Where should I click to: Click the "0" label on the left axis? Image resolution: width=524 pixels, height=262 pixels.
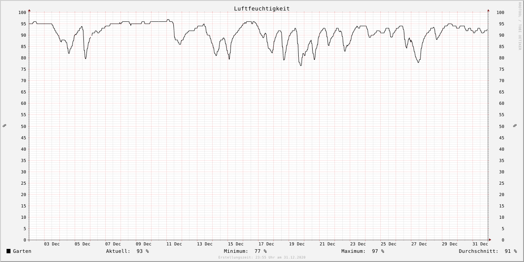(x=25, y=240)
